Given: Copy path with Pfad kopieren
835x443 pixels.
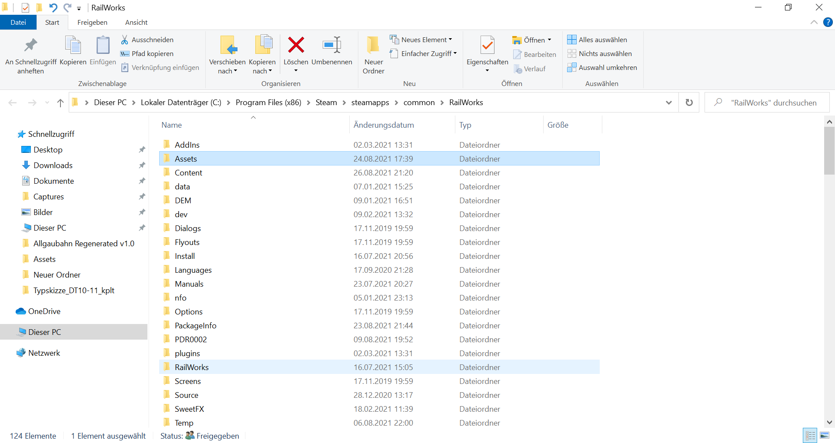Looking at the screenshot, I should click(147, 53).
